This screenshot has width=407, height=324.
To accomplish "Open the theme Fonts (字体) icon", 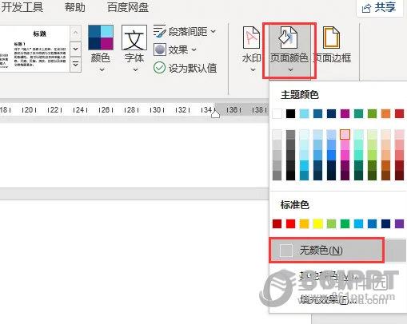I will point(134,38).
